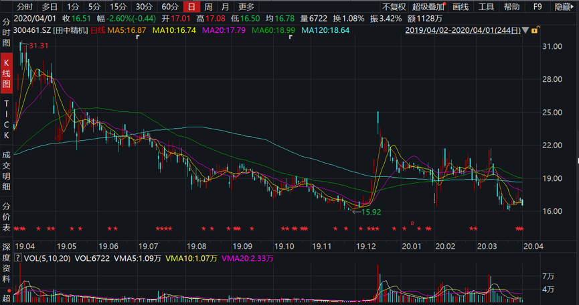The image size is (579, 305).
Task: Click the 15.92 low price arrow marker
Action: (x=365, y=212)
